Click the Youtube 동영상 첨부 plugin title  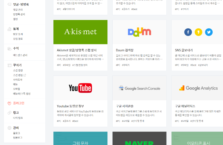pyautogui.click(x=70, y=106)
